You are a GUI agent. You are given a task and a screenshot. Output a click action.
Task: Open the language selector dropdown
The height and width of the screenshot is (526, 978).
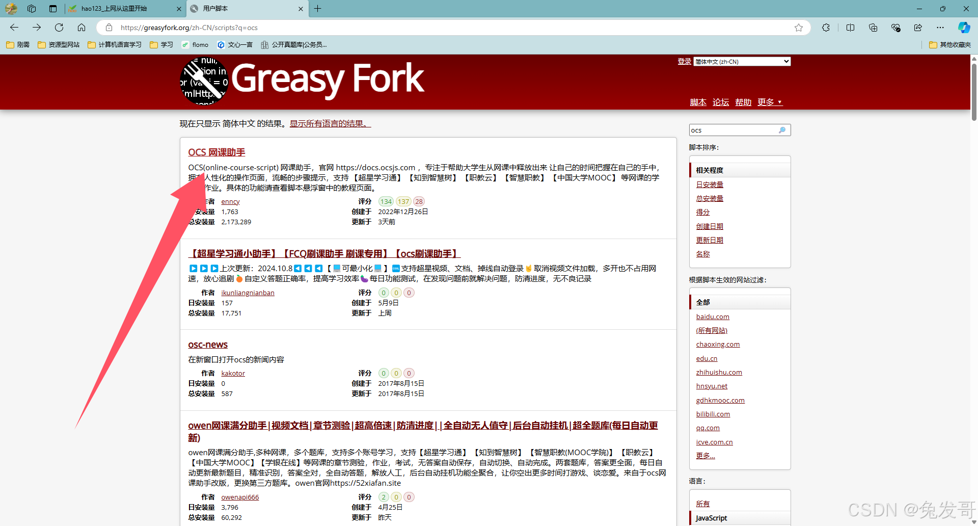coord(742,62)
